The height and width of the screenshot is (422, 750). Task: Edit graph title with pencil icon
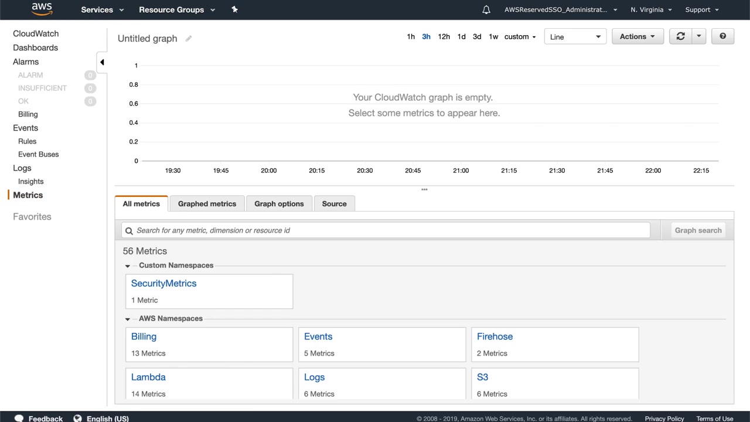pos(189,39)
